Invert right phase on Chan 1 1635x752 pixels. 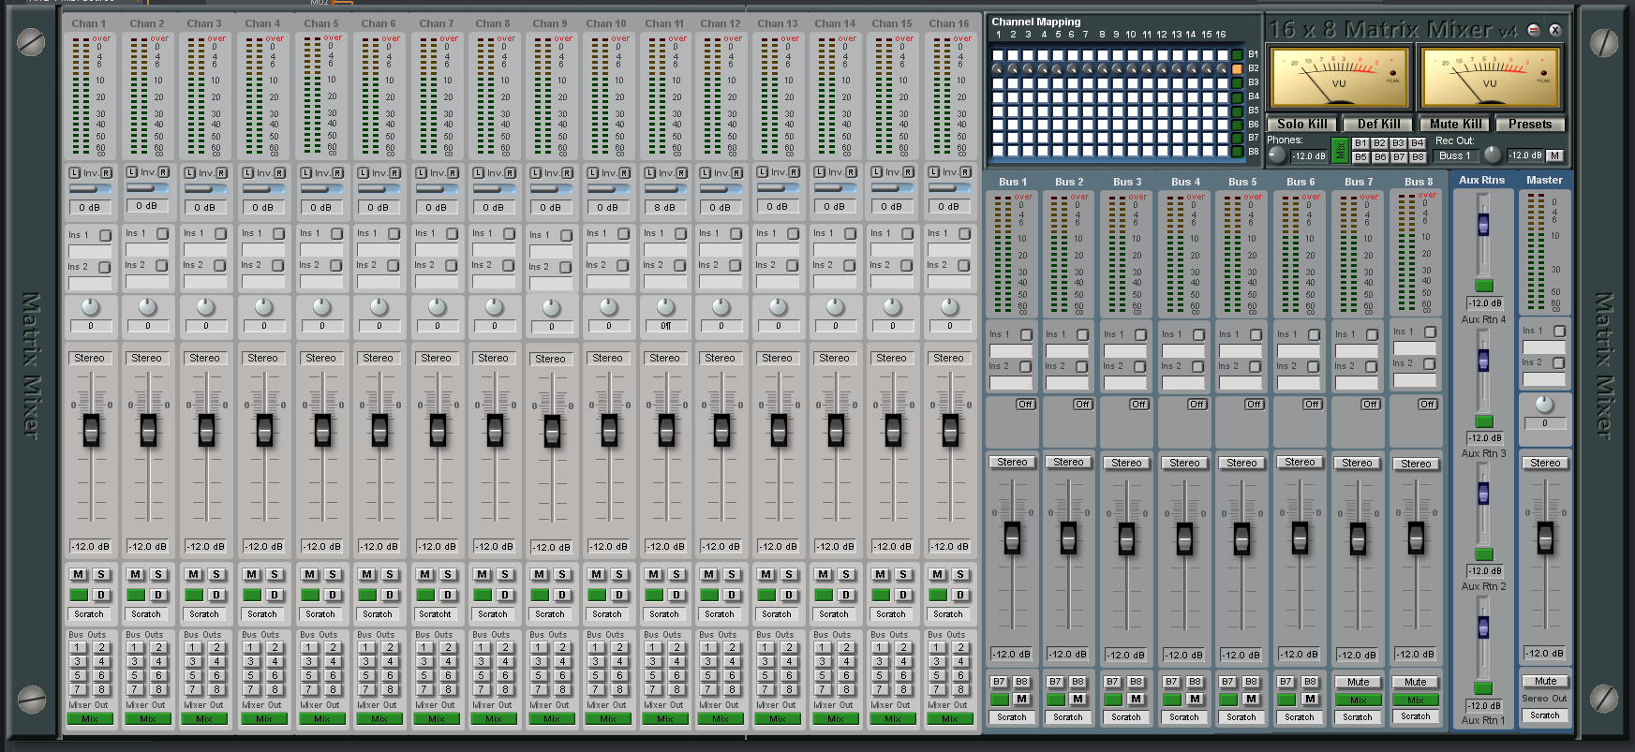click(106, 173)
